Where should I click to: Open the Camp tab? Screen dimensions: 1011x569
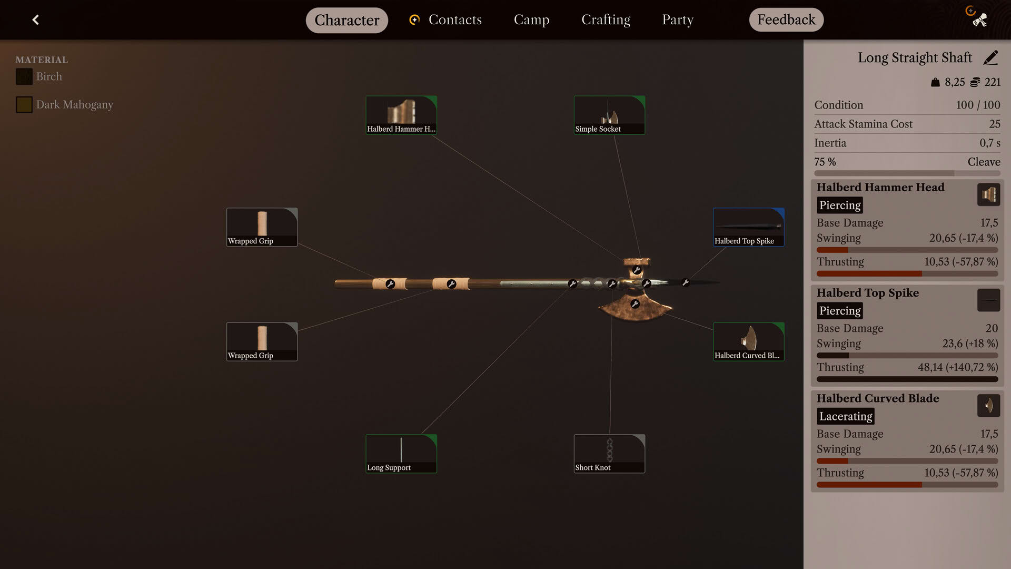tap(531, 20)
